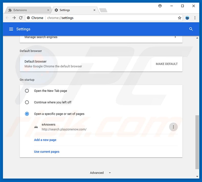Click Add a new page link

pyautogui.click(x=45, y=140)
